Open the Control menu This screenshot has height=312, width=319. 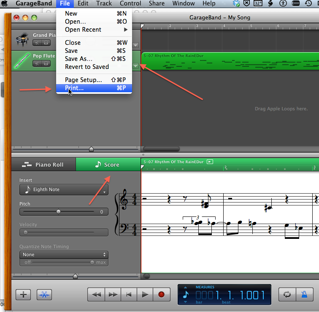[130, 3]
